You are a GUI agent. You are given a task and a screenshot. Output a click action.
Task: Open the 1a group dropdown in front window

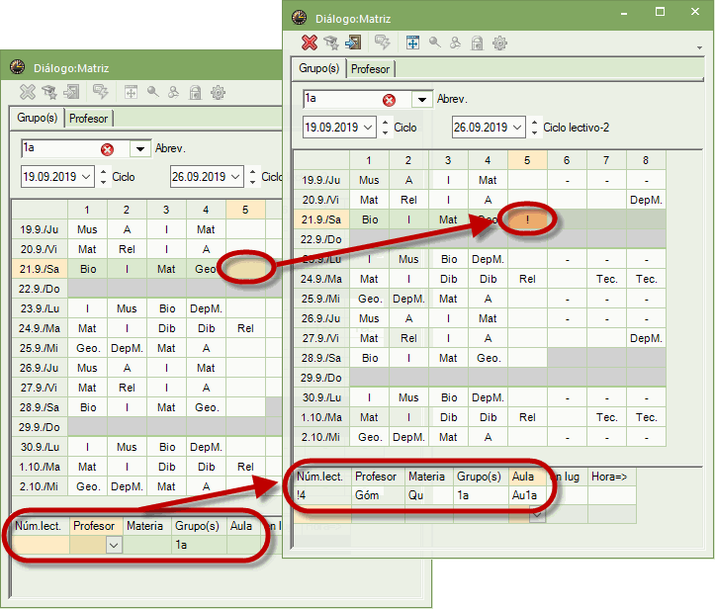click(422, 100)
